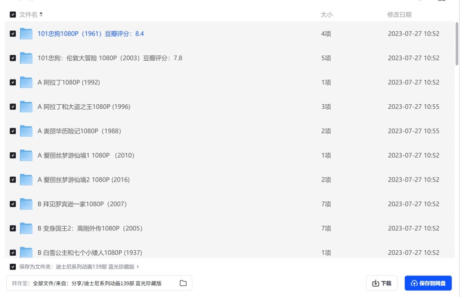Click the vertical scrollbar thumb
Screen dimensions: 460x297
[x=457, y=44]
